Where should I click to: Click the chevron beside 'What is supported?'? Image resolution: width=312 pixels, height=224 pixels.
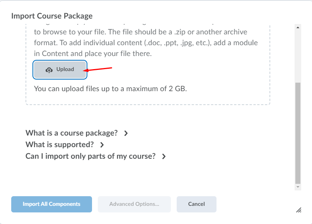click(x=102, y=145)
